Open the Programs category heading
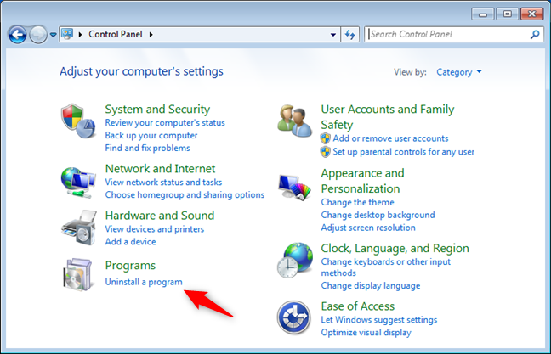 click(130, 266)
